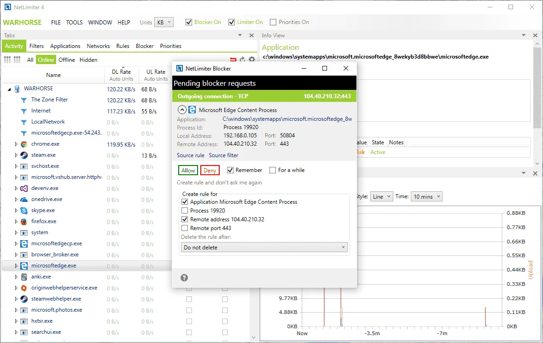The width and height of the screenshot is (543, 343).
Task: Check the Remote port 443 option
Action: (185, 228)
